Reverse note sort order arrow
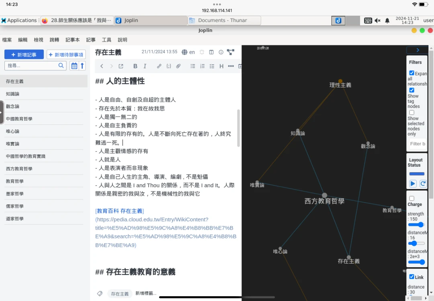The height and width of the screenshot is (301, 434). point(82,66)
